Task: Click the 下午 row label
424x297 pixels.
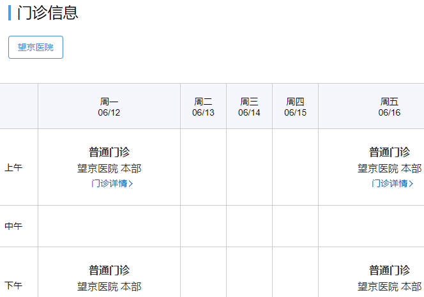Action: click(x=13, y=285)
